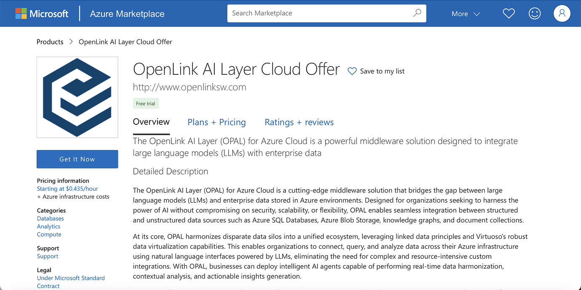Open the Compute category link
This screenshot has height=290, width=581.
49,235
